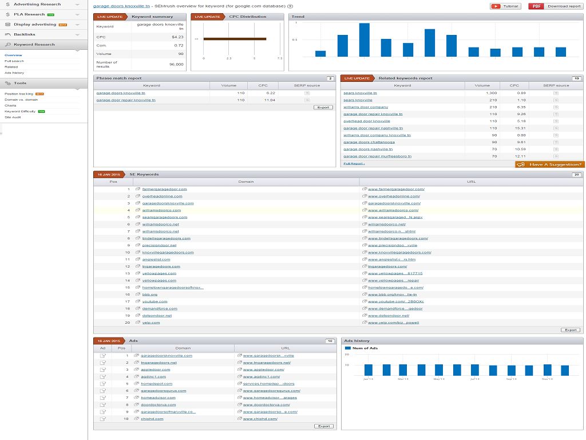Click the Tools section icon
Image resolution: width=586 pixels, height=440 pixels.
coord(8,83)
